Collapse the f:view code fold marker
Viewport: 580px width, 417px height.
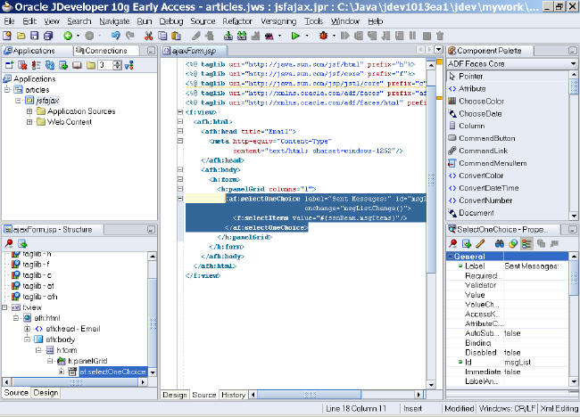[180, 111]
